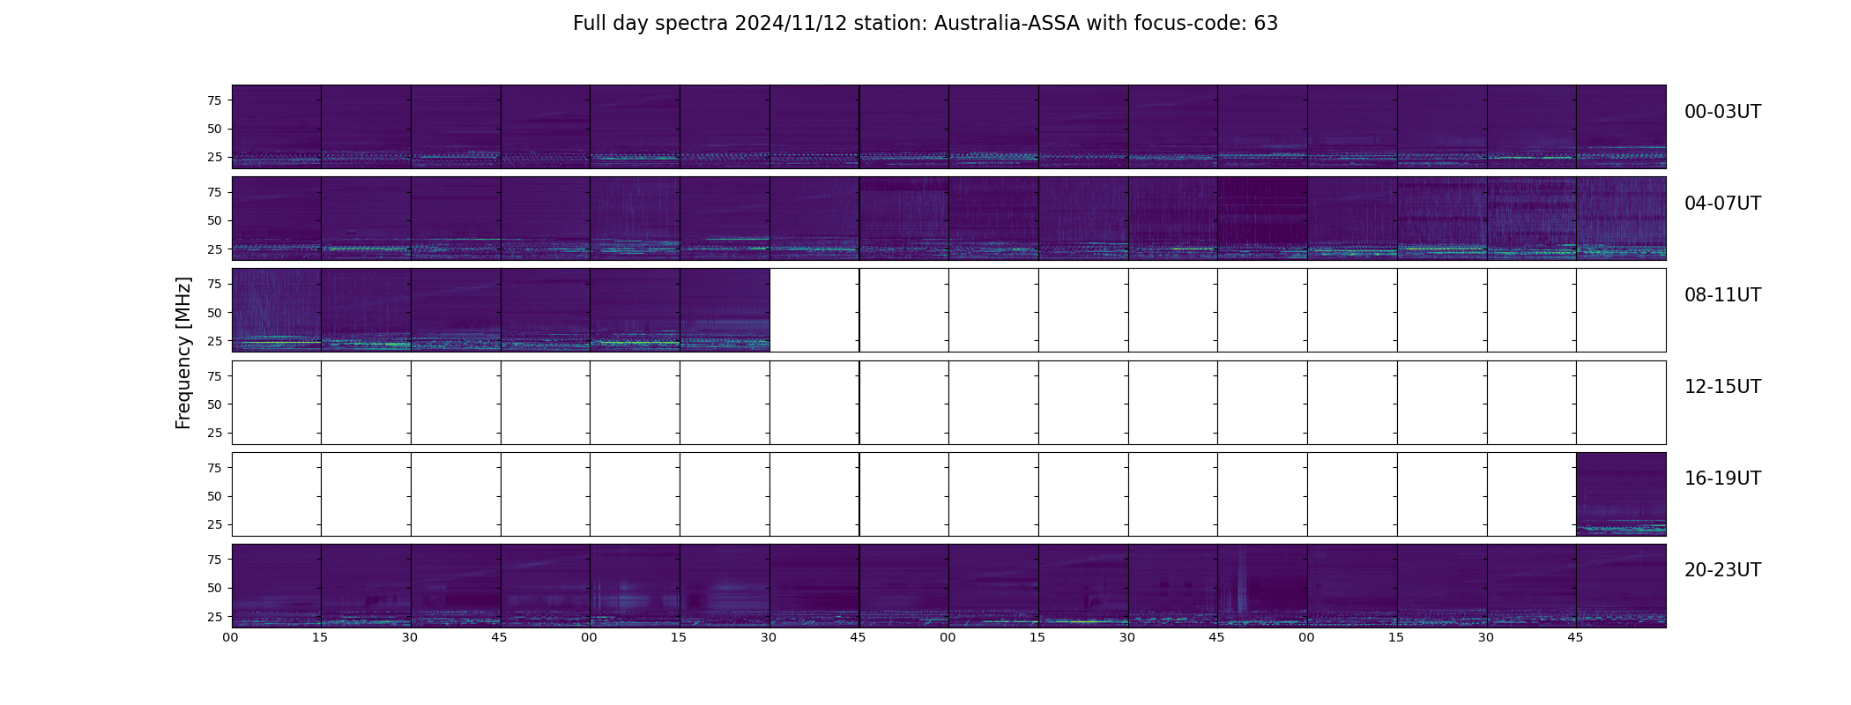
Task: Open the 20:00–20:15 UT spectrogram segment
Action: tap(277, 586)
